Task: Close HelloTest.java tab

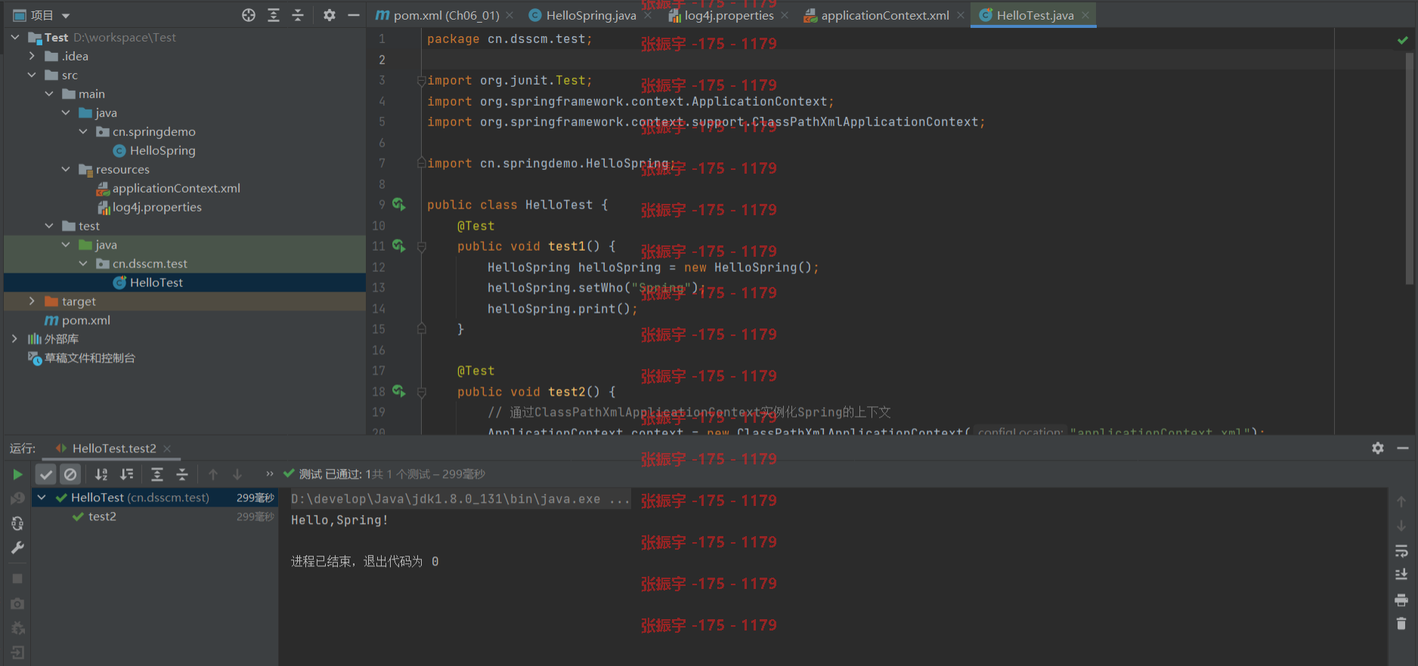Action: pos(1085,15)
